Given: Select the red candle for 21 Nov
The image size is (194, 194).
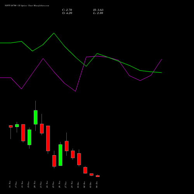Looking at the screenshot, I should [42, 128].
